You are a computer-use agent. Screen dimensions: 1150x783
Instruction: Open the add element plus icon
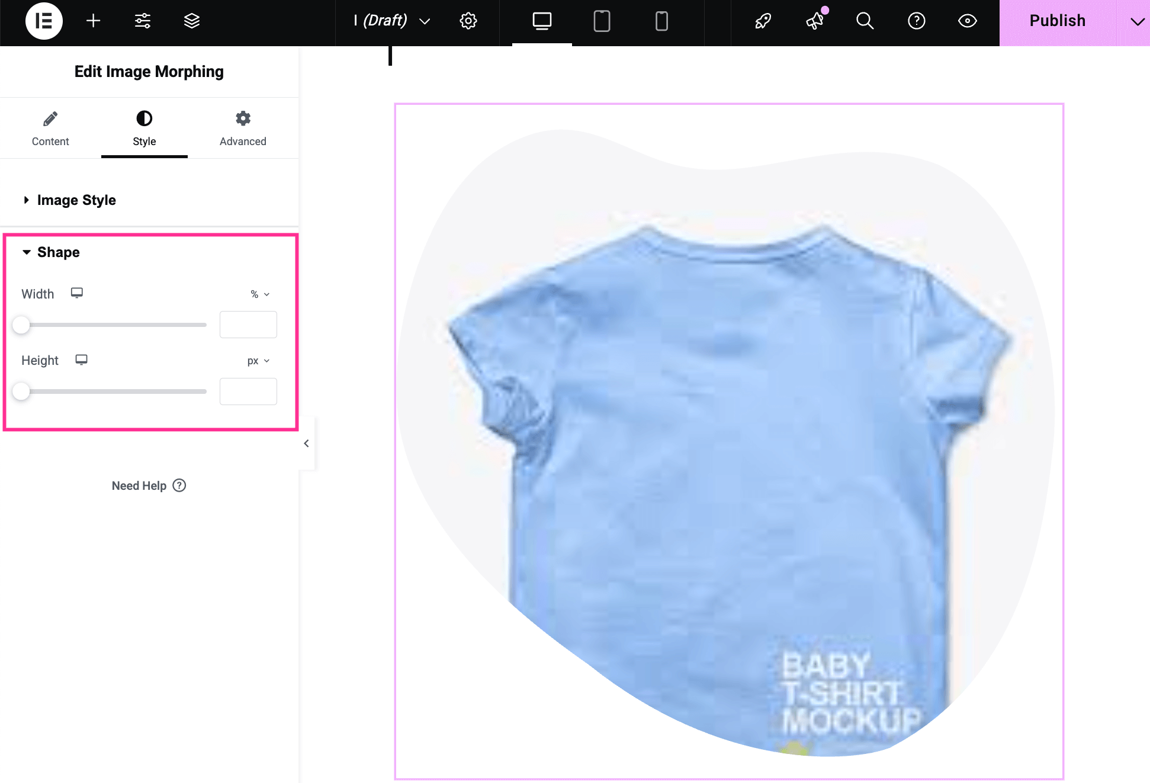(x=93, y=21)
